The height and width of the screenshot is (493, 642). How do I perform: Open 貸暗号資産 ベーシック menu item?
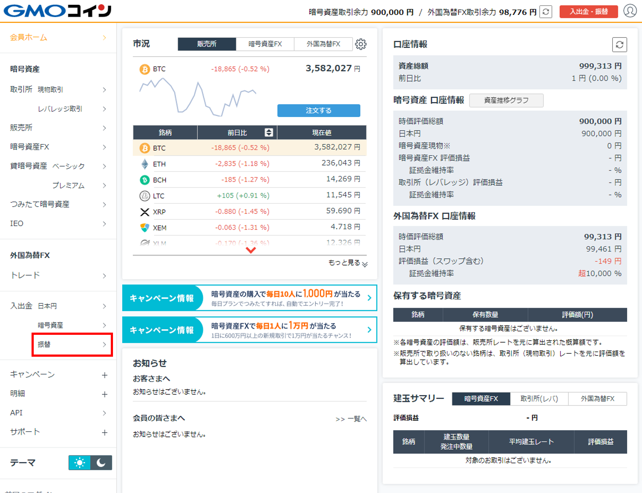(x=58, y=166)
